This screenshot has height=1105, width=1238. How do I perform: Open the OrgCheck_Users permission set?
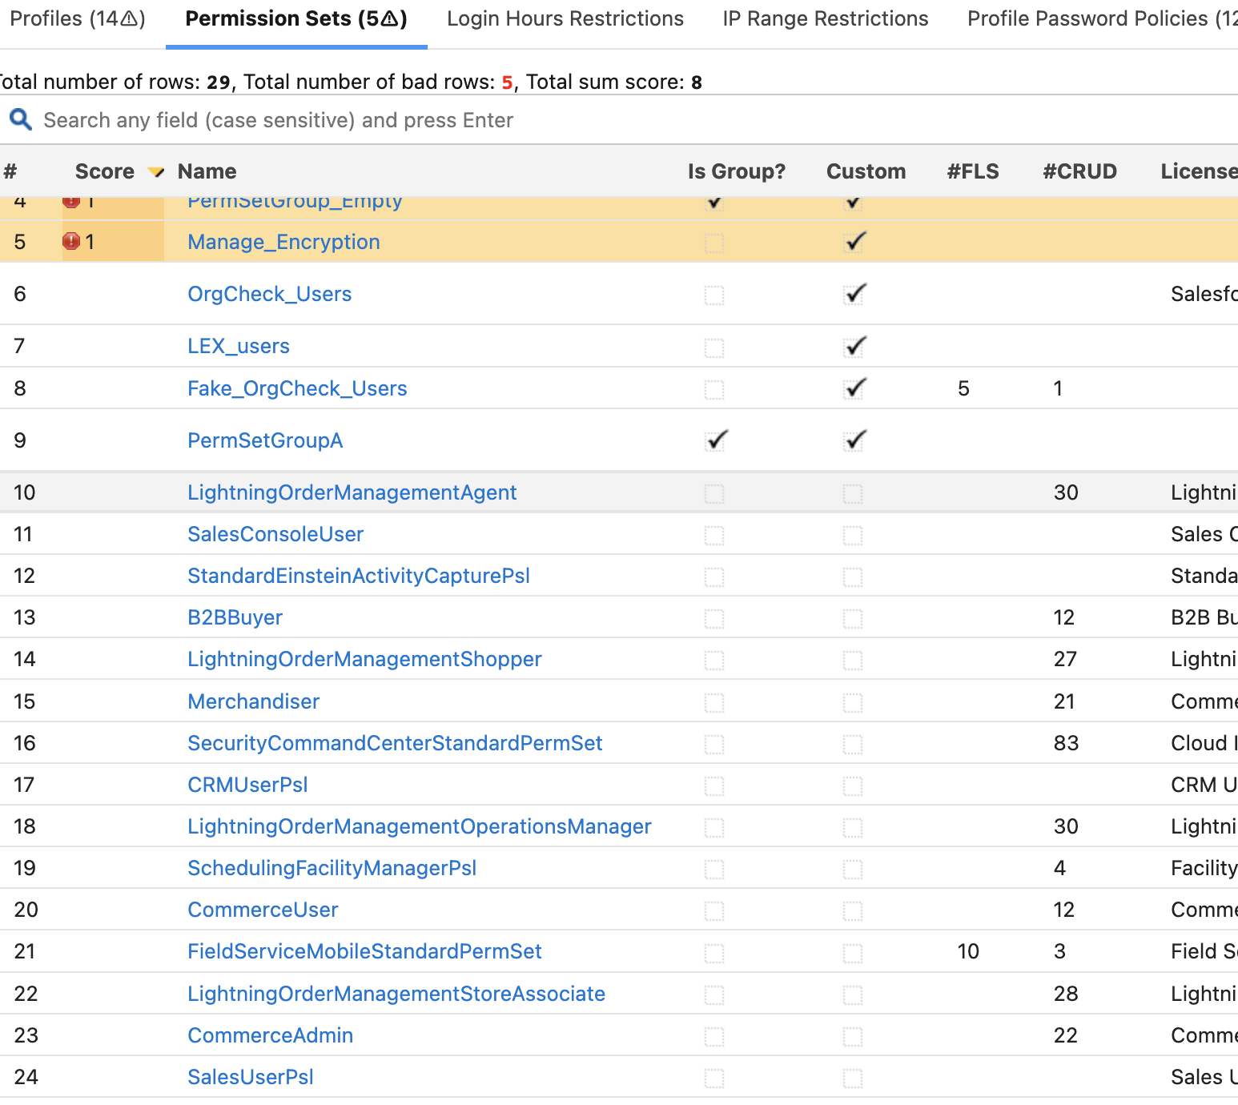(x=269, y=294)
